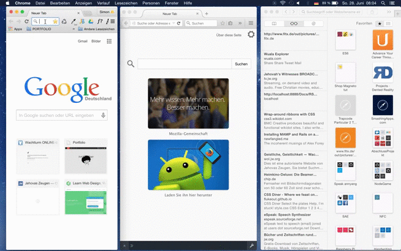This screenshot has width=401, height=251.
Task: Go back in the Safari window
Action: coord(286,12)
